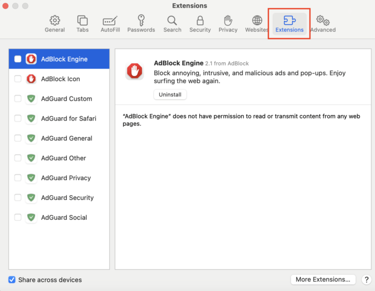
Task: Click the AdGuard Other shield icon
Action: tap(31, 158)
